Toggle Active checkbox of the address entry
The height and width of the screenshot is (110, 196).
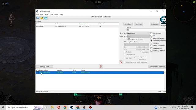[37, 73]
